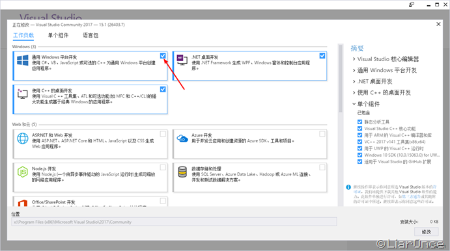Collapse the 单个组件 summary section

click(x=354, y=104)
